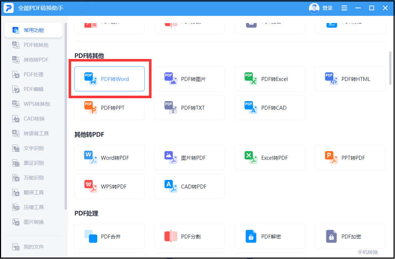Image resolution: width=395 pixels, height=259 pixels.
Task: Click the Excel转PDF icon
Action: (251, 157)
